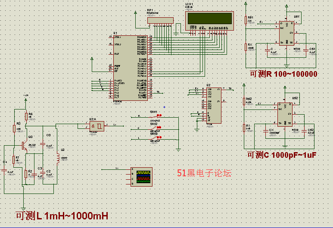Select transistor Q0
Image resolution: width=333 pixels, height=228 pixels.
pyautogui.click(x=25, y=146)
